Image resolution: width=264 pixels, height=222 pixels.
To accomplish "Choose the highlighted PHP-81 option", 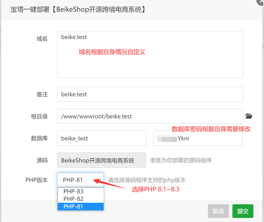I will point(81,207).
